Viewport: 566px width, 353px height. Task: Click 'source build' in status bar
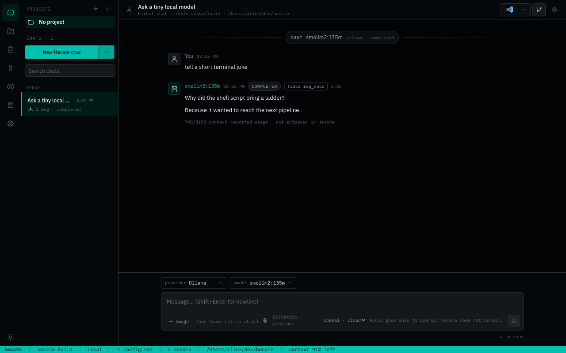click(55, 349)
